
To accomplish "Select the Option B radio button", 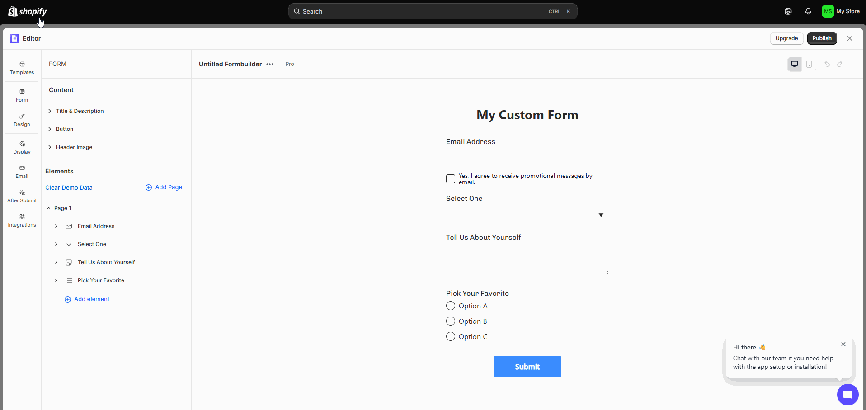I will 451,321.
